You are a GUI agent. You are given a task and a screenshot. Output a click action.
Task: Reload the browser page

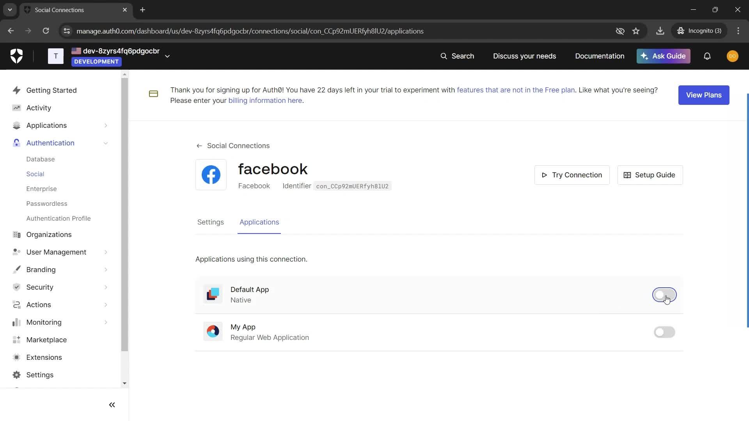(x=46, y=31)
